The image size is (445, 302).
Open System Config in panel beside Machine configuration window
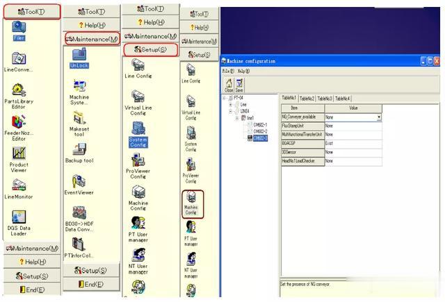191,139
